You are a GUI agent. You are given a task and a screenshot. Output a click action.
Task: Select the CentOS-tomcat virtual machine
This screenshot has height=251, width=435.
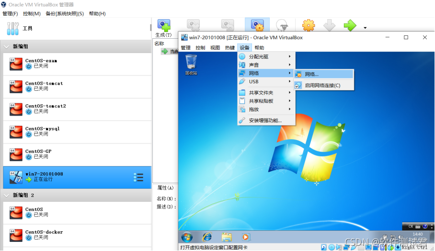coord(77,87)
